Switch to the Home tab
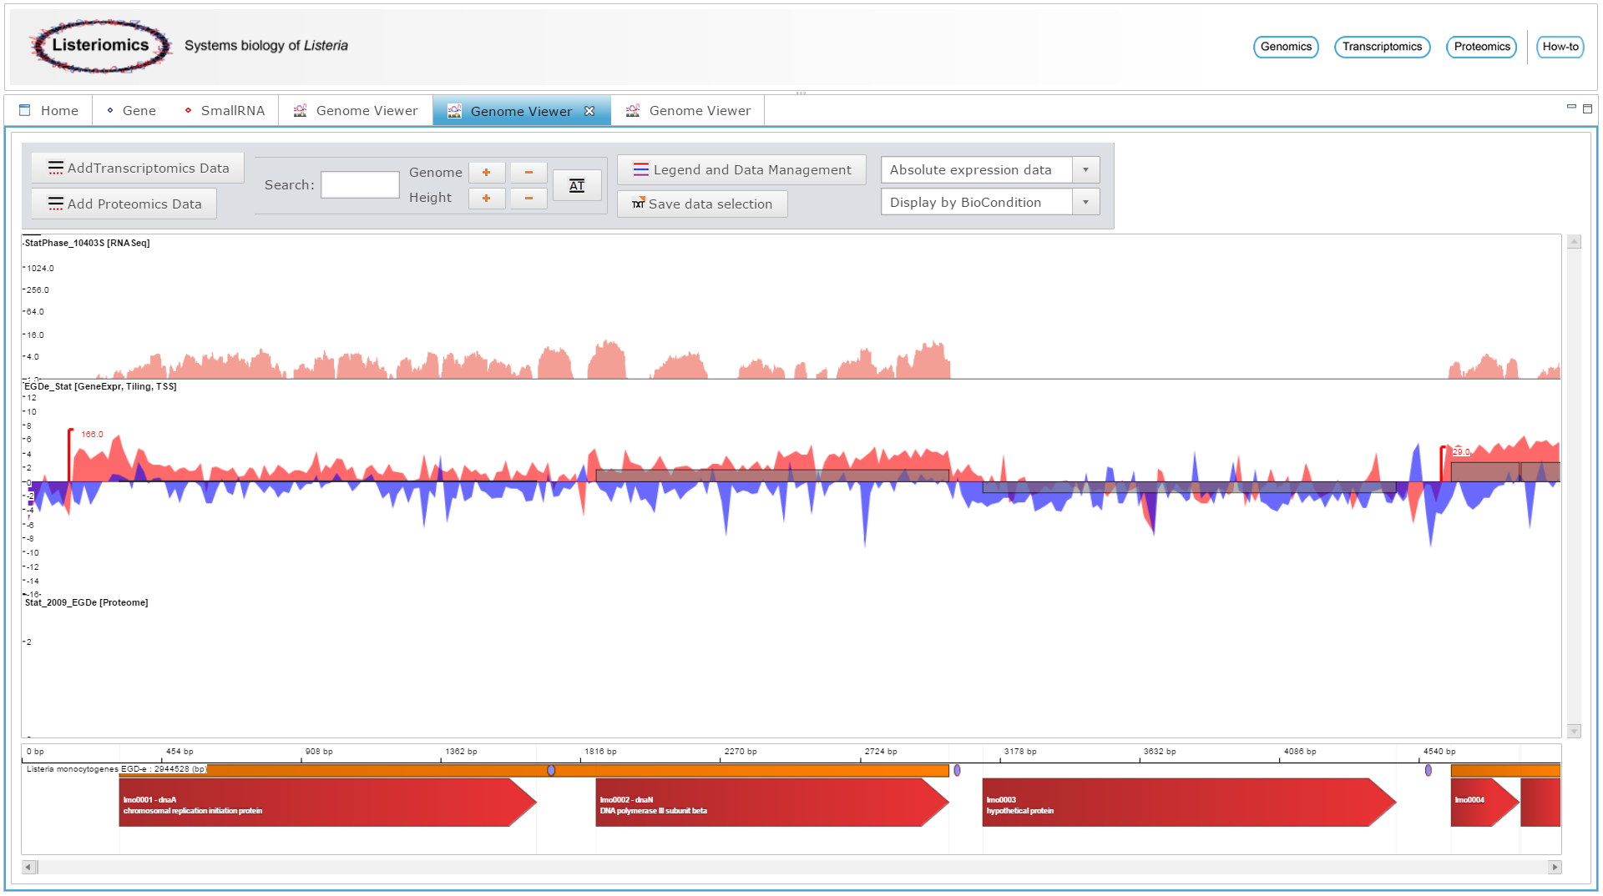Screen dimensions: 1603x896 click(49, 111)
